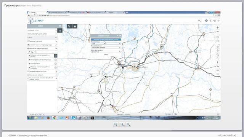Image resolution: width=244 pixels, height=137 pixels.
Task: Uncheck Энергетическая инфраструктура layer
Action: pos(28,45)
